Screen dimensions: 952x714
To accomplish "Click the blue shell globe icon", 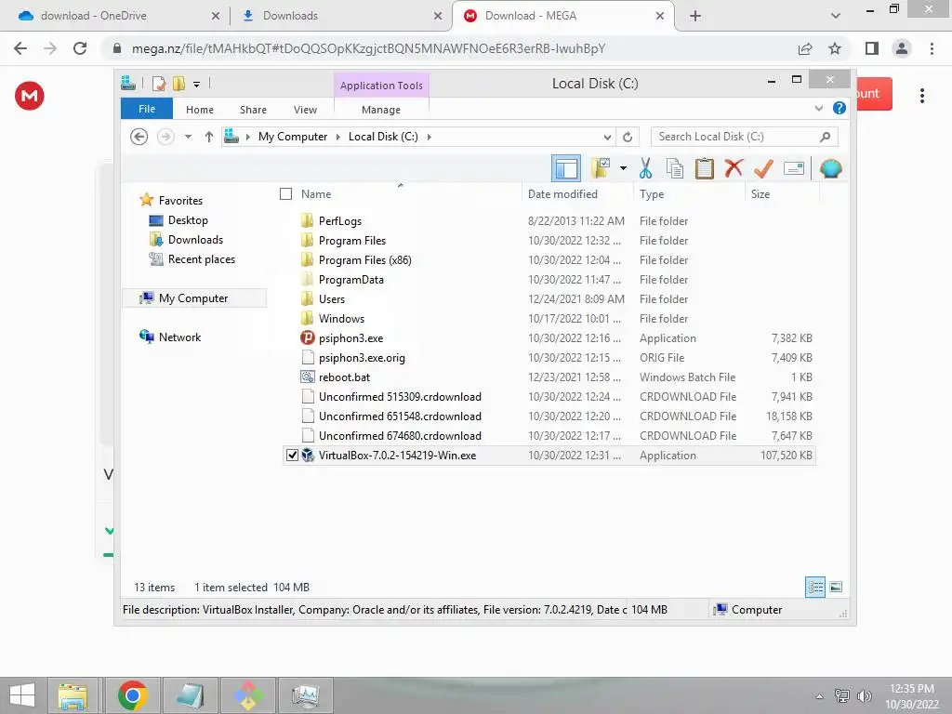I will (830, 168).
